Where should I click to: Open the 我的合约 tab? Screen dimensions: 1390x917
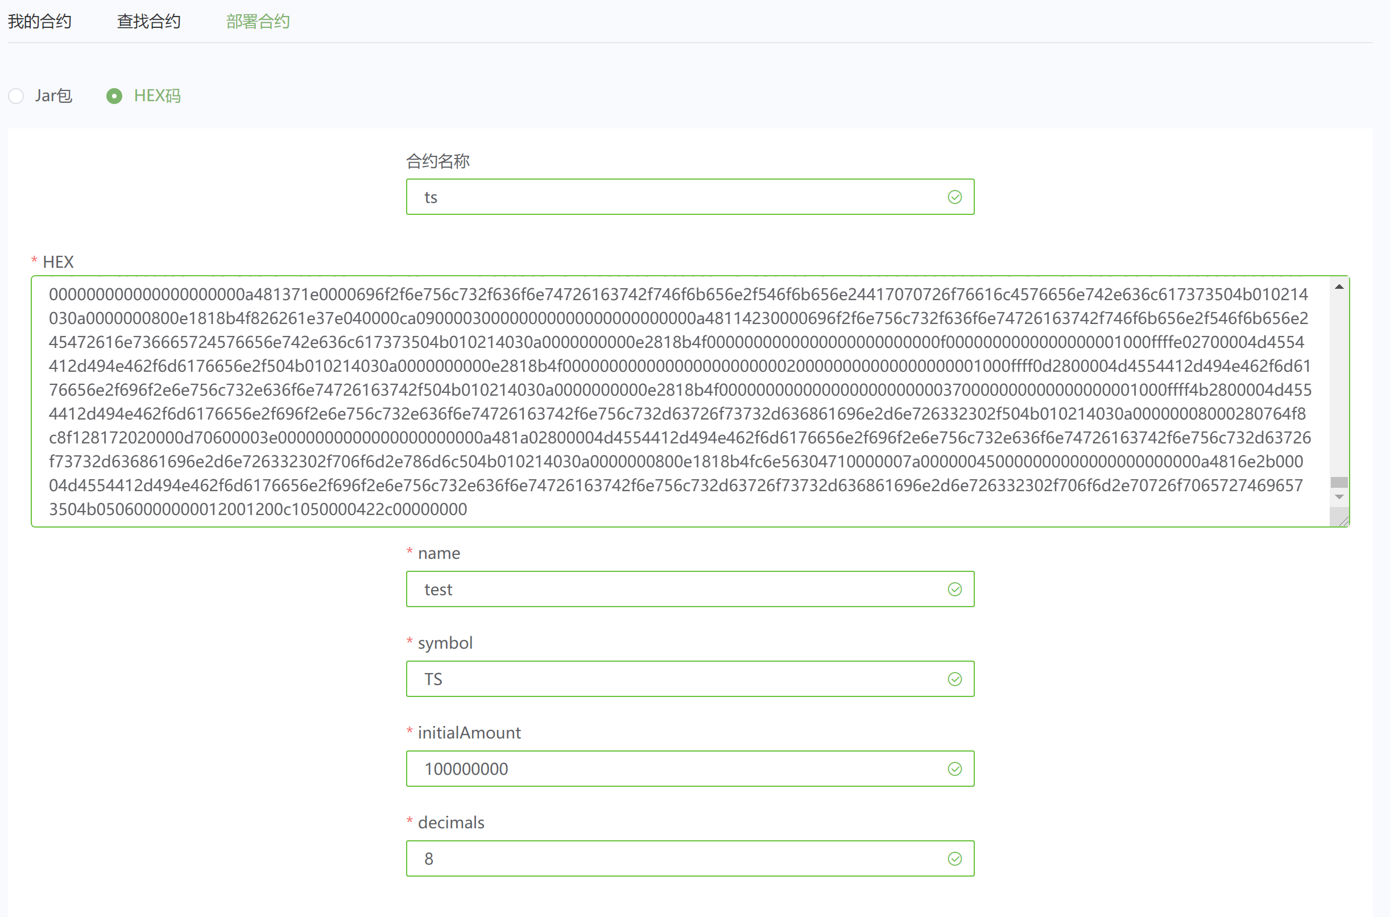pyautogui.click(x=40, y=22)
